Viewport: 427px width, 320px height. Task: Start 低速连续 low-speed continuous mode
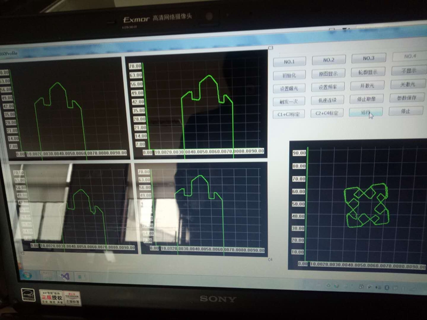coord(328,100)
